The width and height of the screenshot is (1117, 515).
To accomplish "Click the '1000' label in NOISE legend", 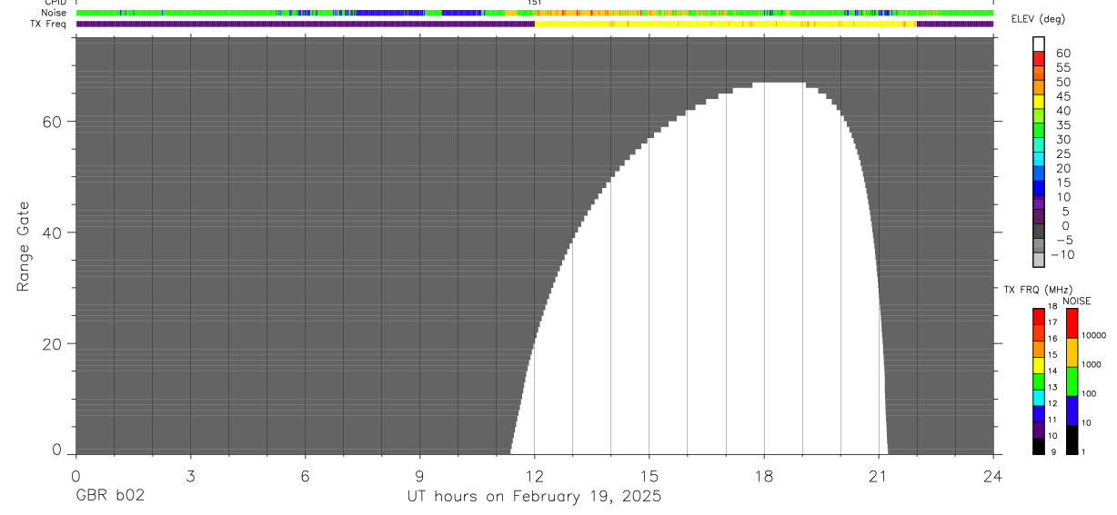I will pyautogui.click(x=1092, y=364).
